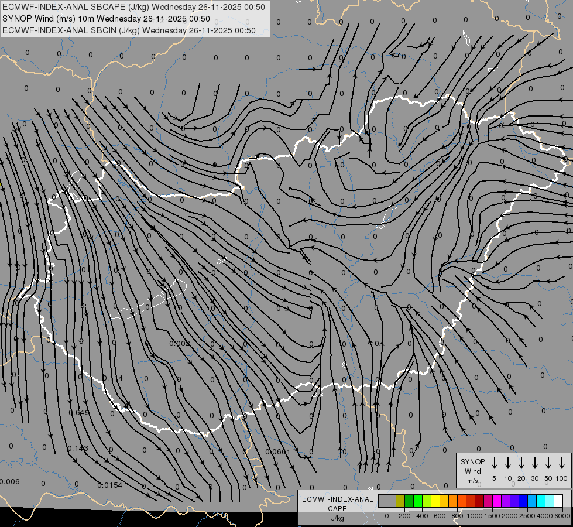Click the 4000 label on CAPE scale

coord(545,516)
